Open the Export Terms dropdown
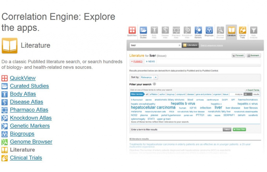 pyautogui.click(x=252, y=90)
